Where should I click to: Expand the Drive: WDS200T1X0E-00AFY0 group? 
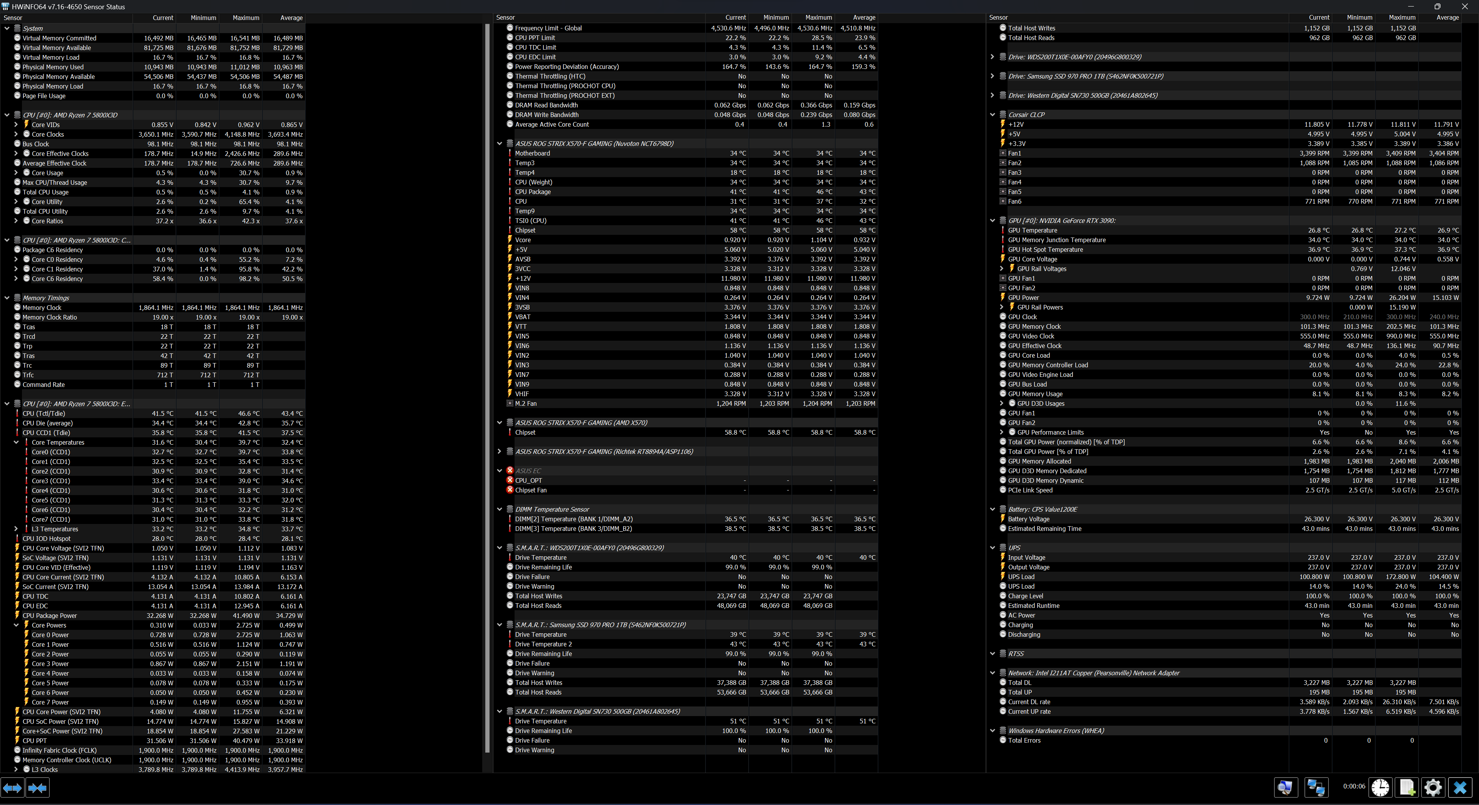point(992,57)
